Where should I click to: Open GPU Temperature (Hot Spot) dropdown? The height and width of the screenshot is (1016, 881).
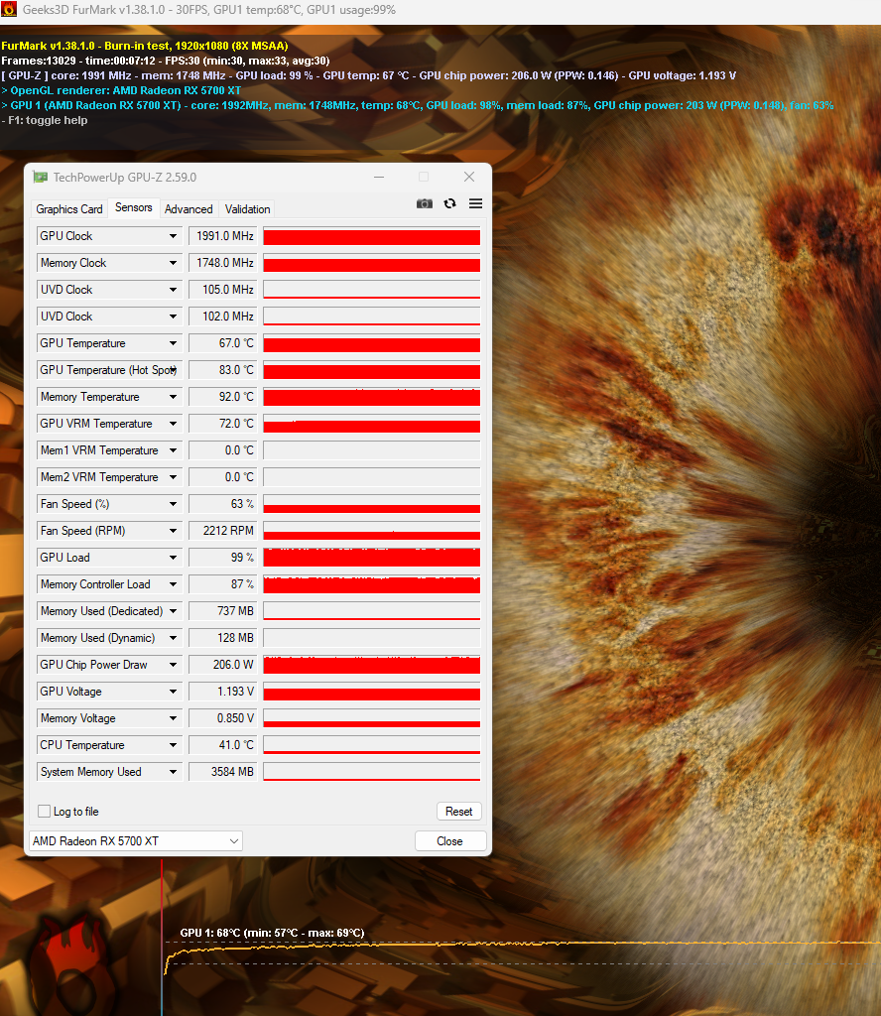click(174, 370)
